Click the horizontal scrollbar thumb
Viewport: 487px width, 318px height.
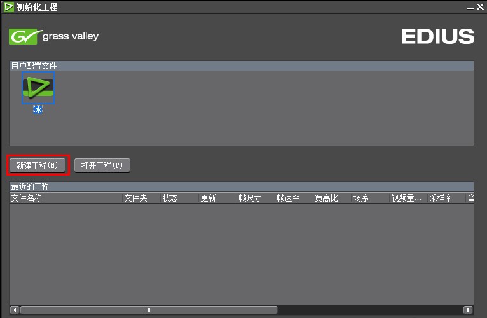pyautogui.click(x=149, y=310)
